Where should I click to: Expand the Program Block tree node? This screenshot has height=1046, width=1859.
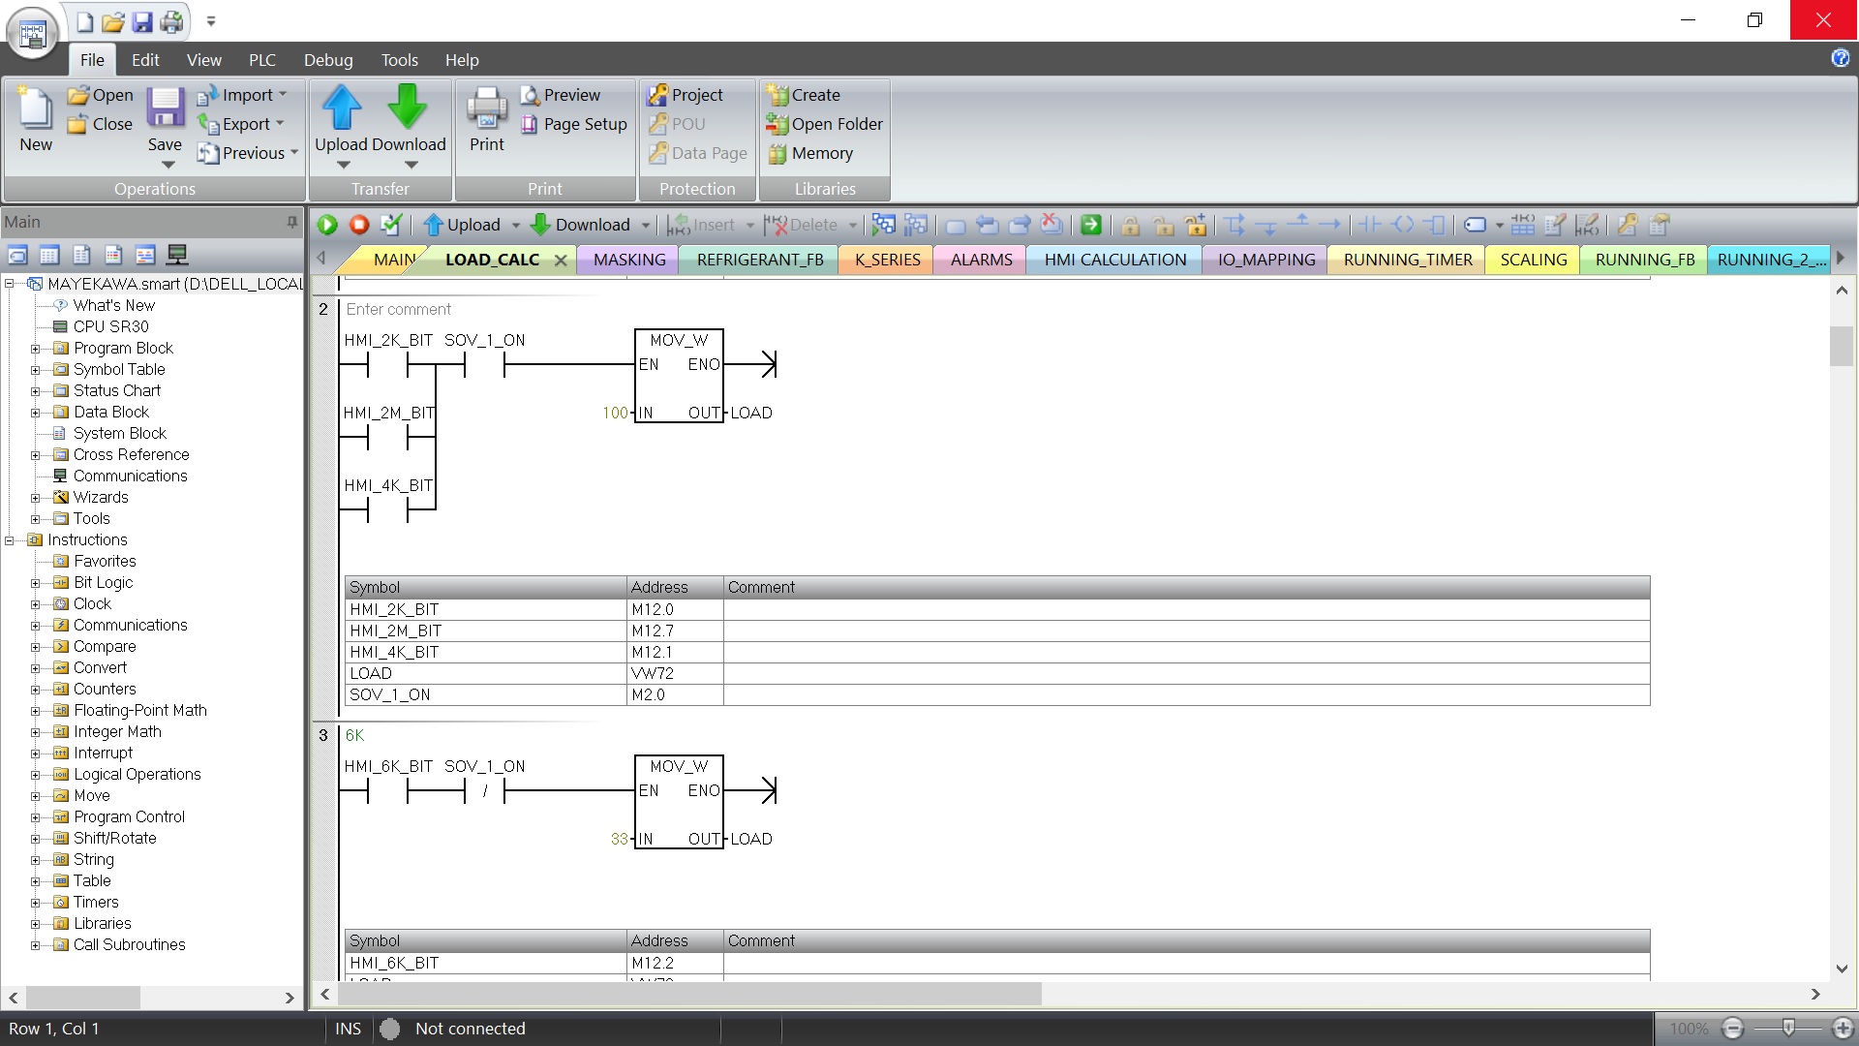36,349
